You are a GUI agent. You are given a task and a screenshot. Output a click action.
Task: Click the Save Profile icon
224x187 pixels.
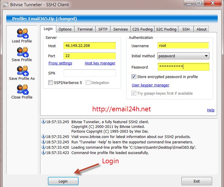coord(23,52)
